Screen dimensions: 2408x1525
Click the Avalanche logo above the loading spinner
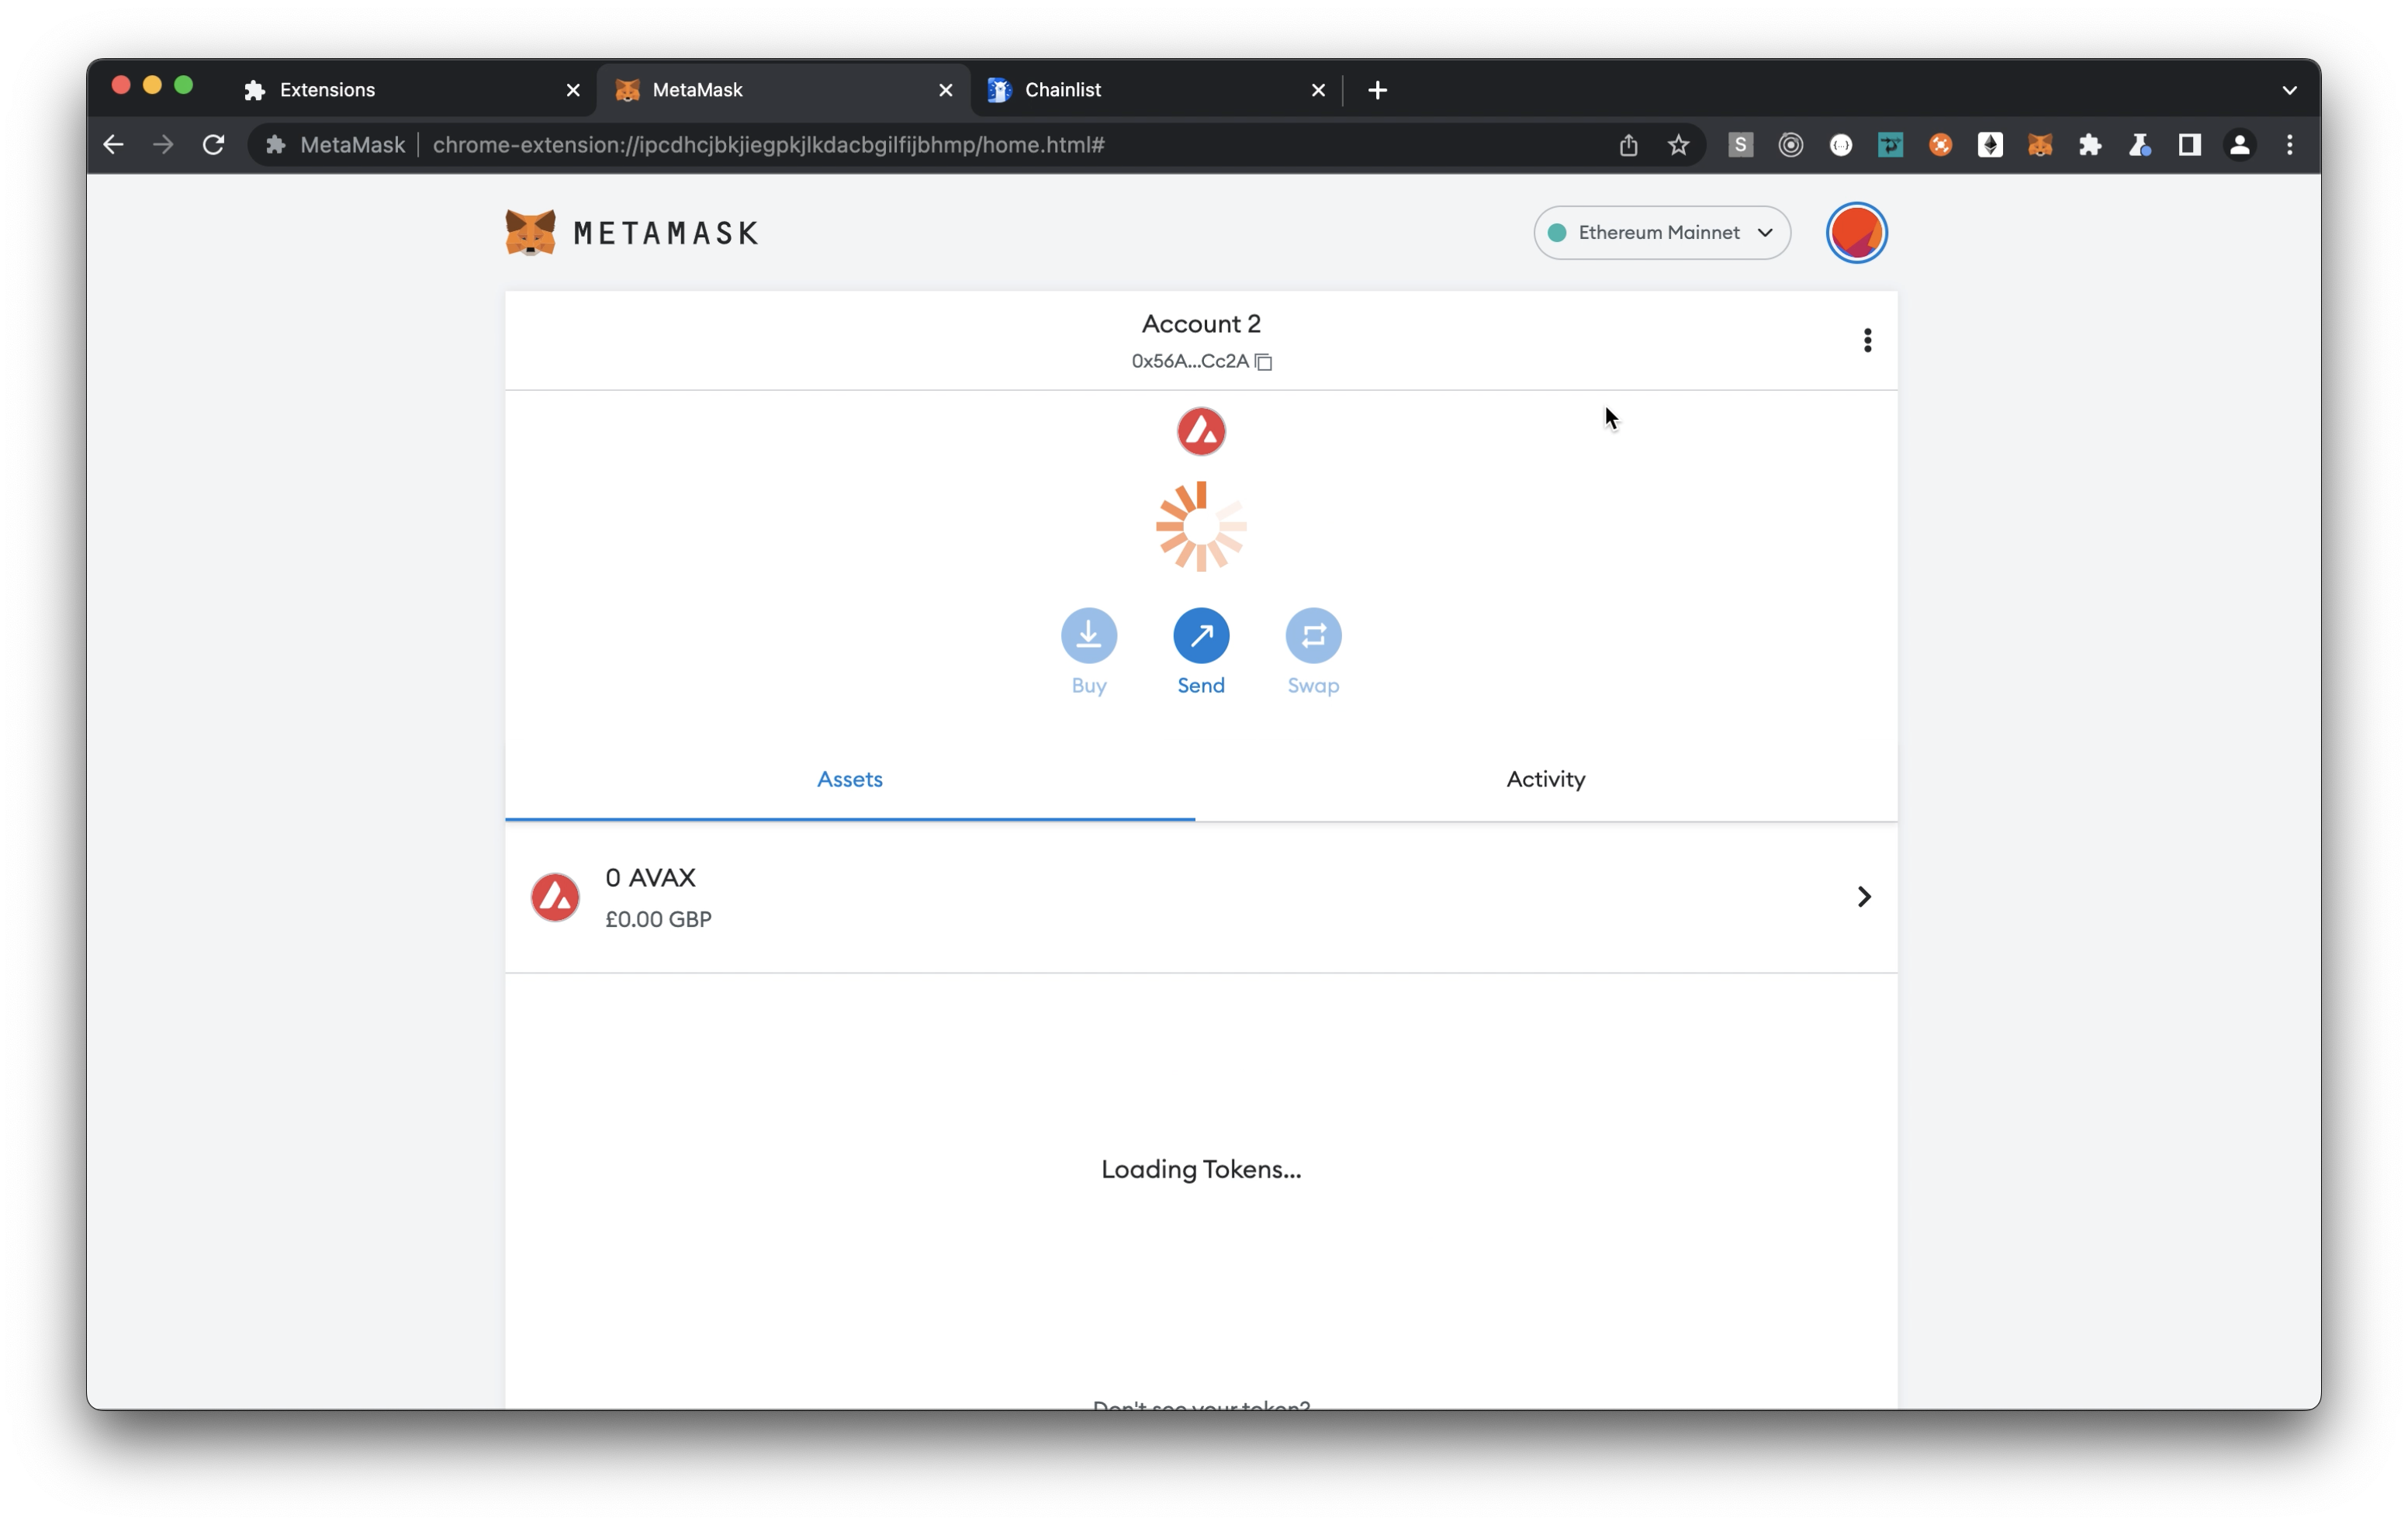coord(1200,431)
